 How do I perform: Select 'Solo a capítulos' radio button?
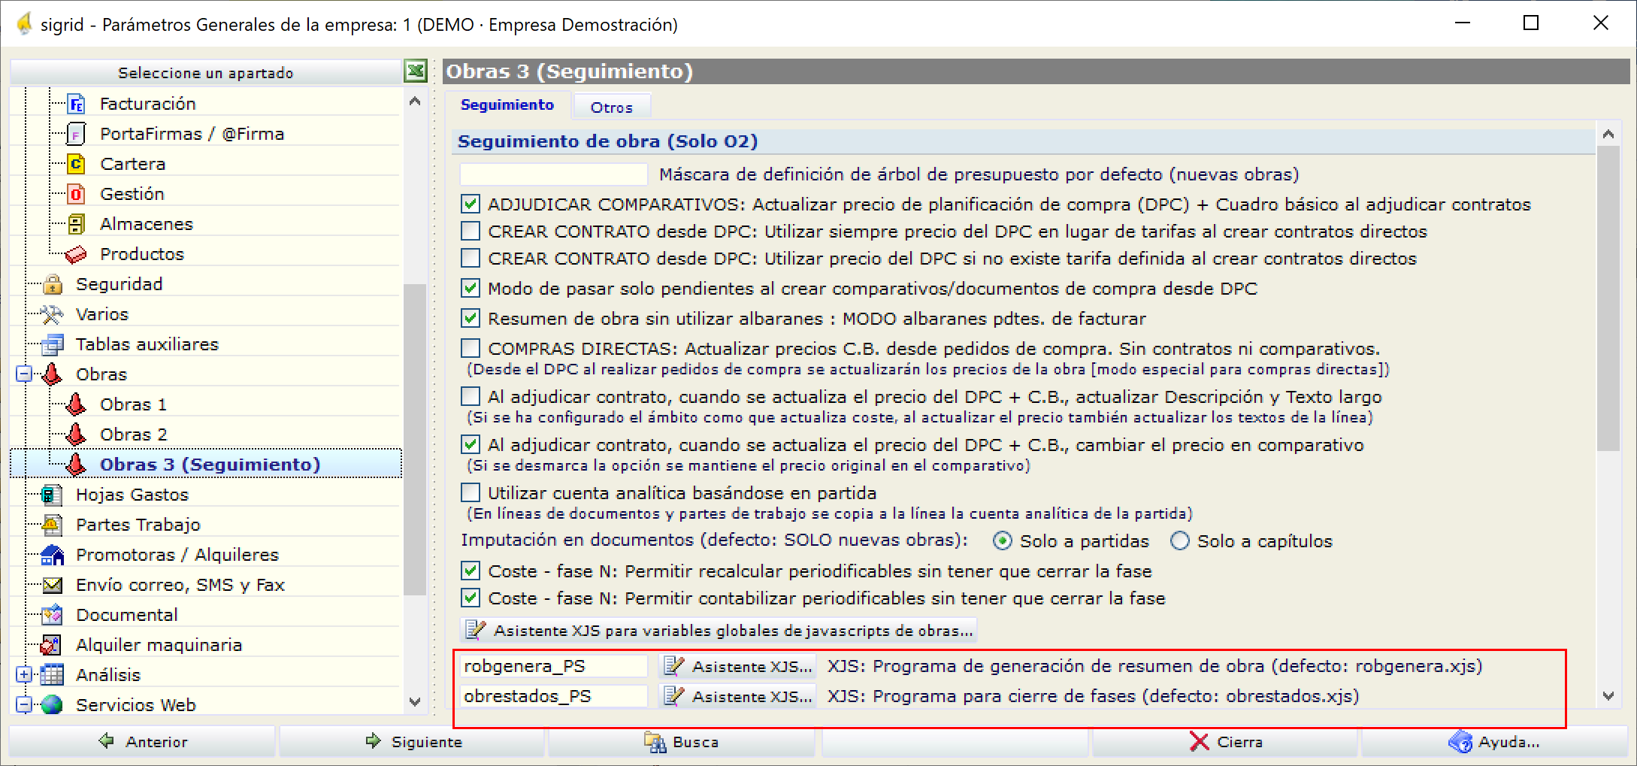click(x=1180, y=541)
